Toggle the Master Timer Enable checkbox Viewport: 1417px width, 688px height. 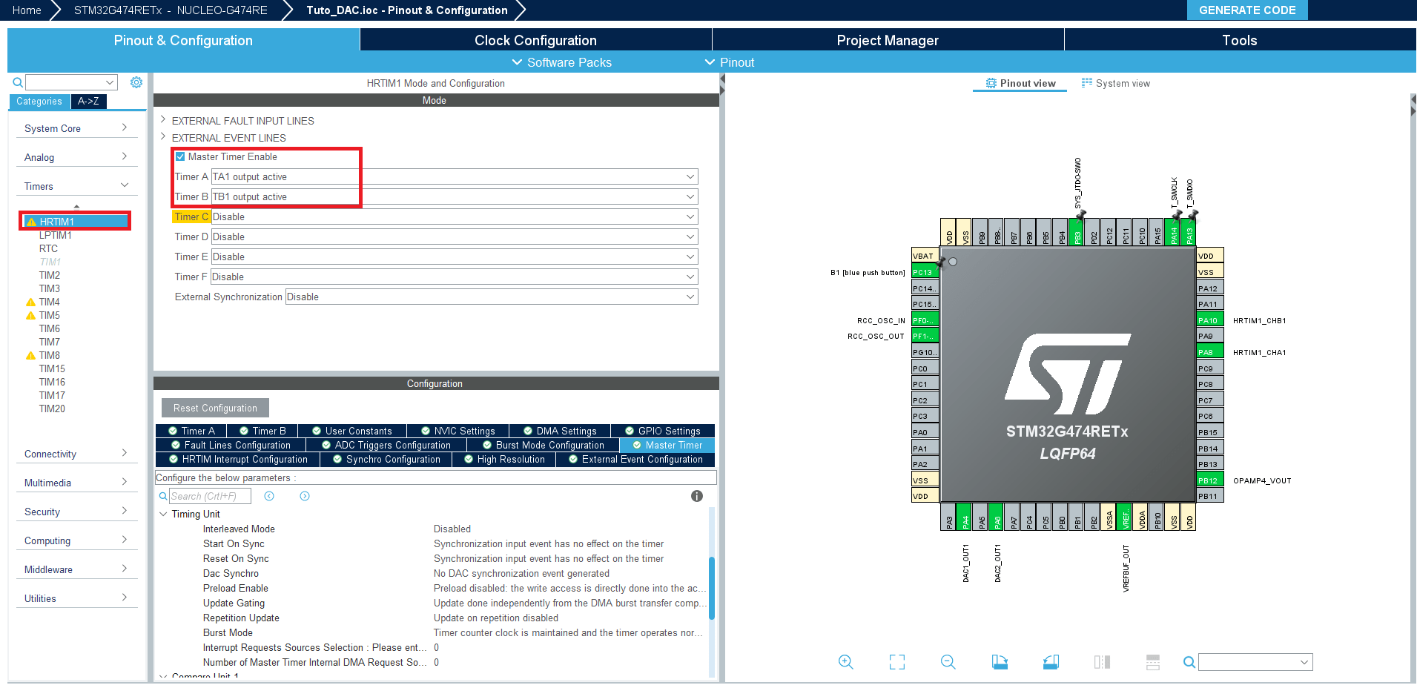pyautogui.click(x=180, y=156)
